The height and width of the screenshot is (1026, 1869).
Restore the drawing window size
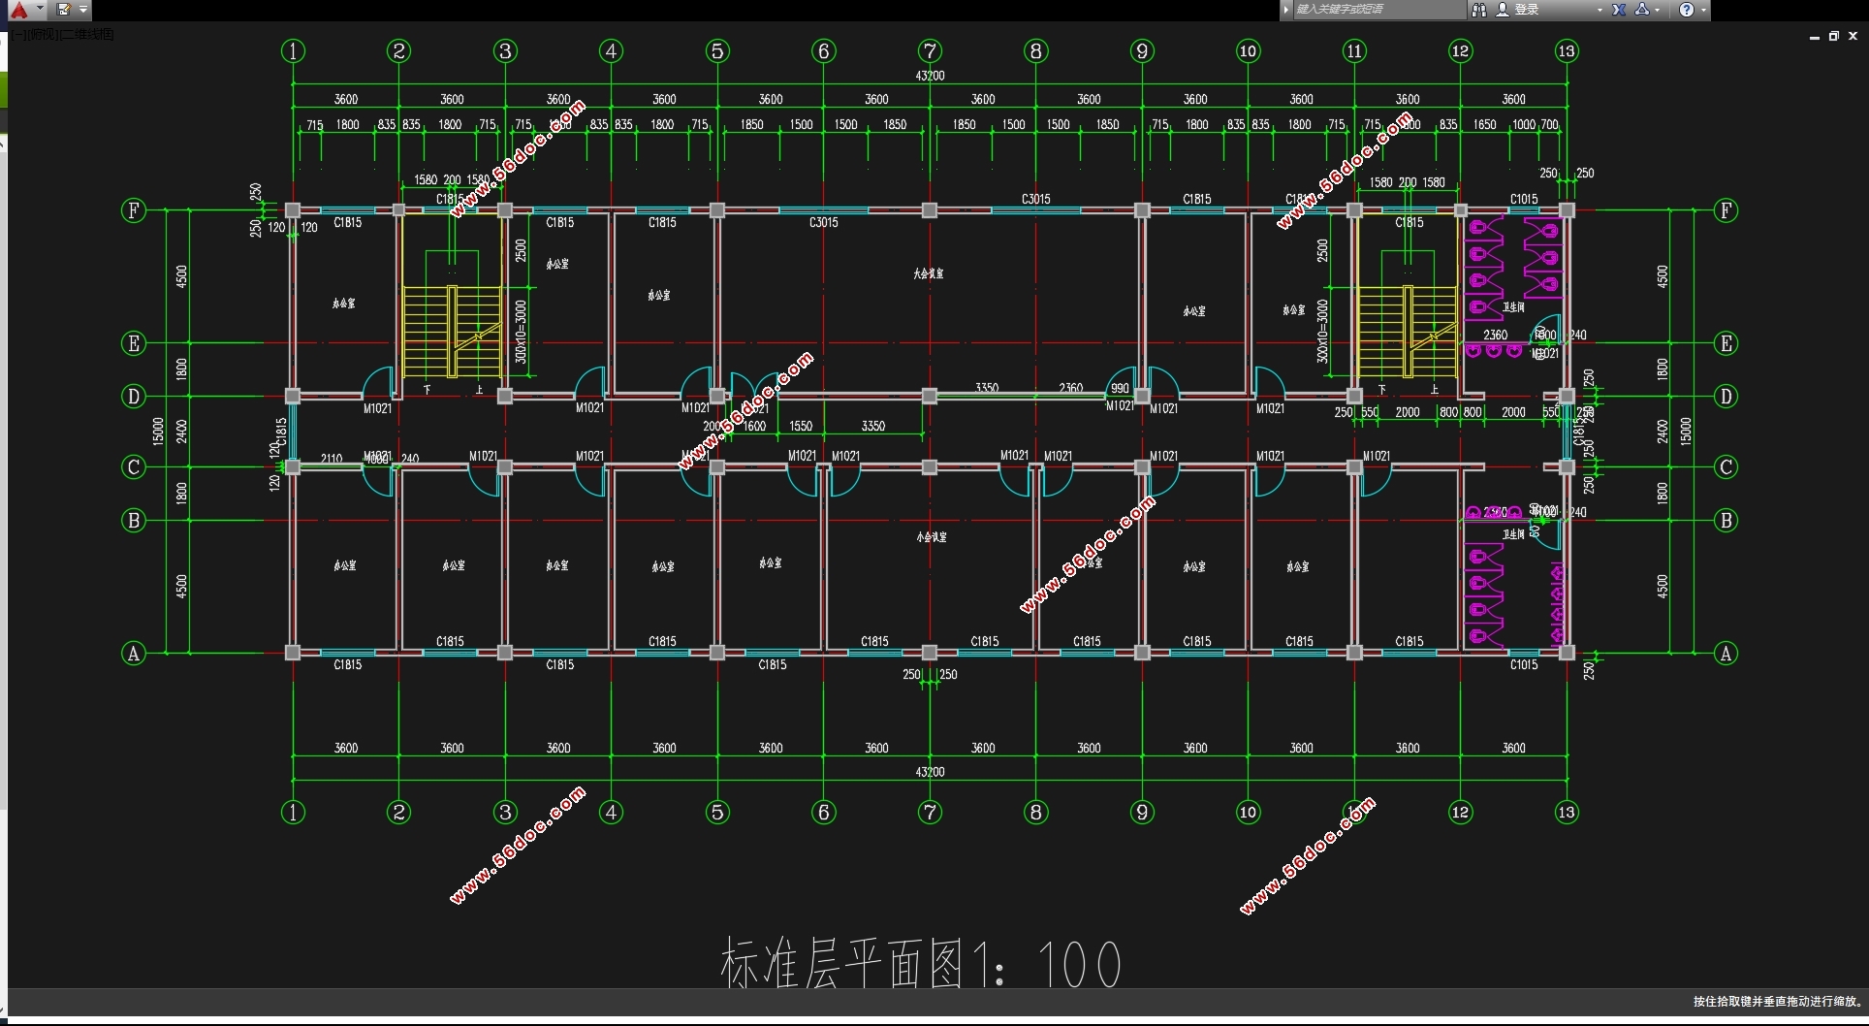coord(1833,36)
